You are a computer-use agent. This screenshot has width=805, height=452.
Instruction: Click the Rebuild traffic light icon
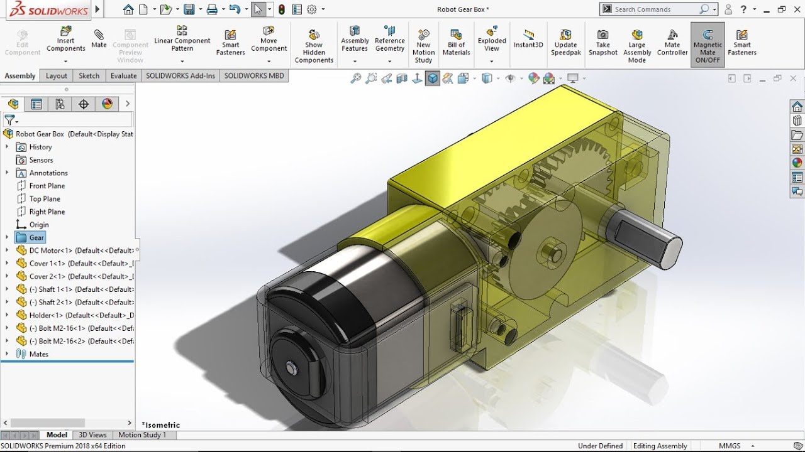pos(281,9)
